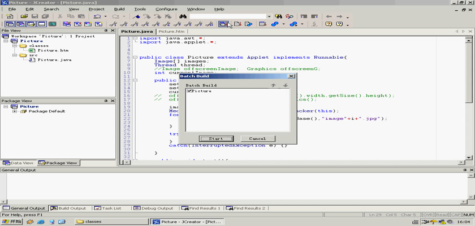
Task: Click the second yellow help question icon
Action: (x=339, y=24)
